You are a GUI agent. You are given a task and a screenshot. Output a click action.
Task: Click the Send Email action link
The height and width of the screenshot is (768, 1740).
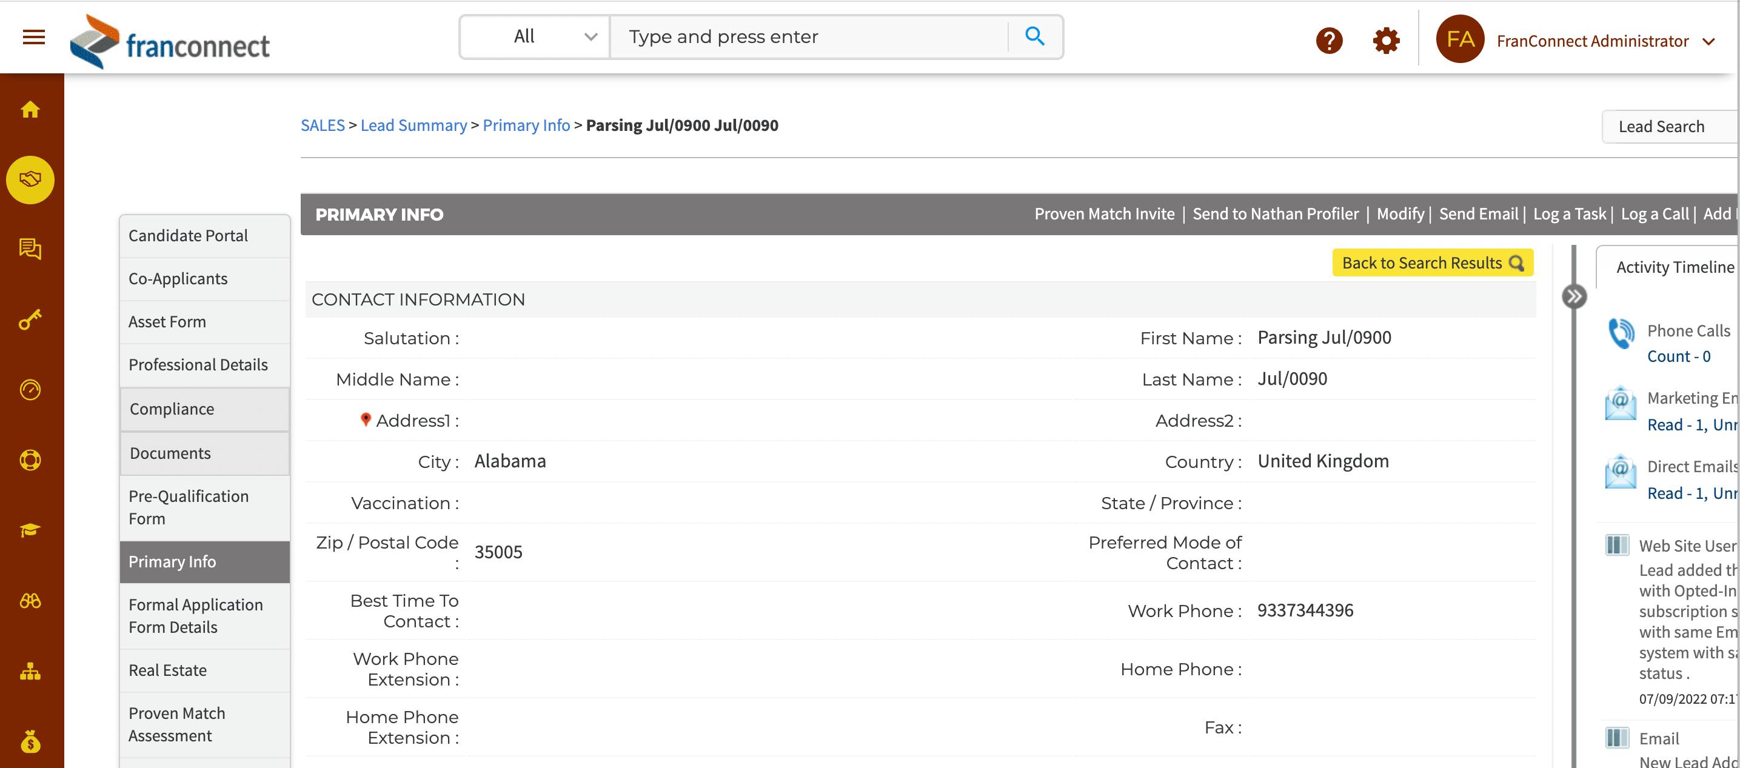coord(1478,214)
